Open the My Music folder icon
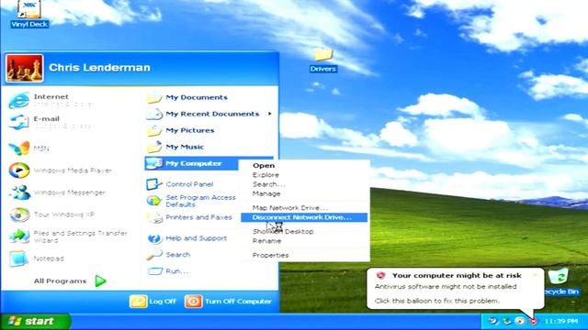The width and height of the screenshot is (588, 330). (154, 147)
